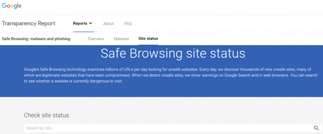Click the Google logo
The image size is (323, 134).
tap(12, 6)
